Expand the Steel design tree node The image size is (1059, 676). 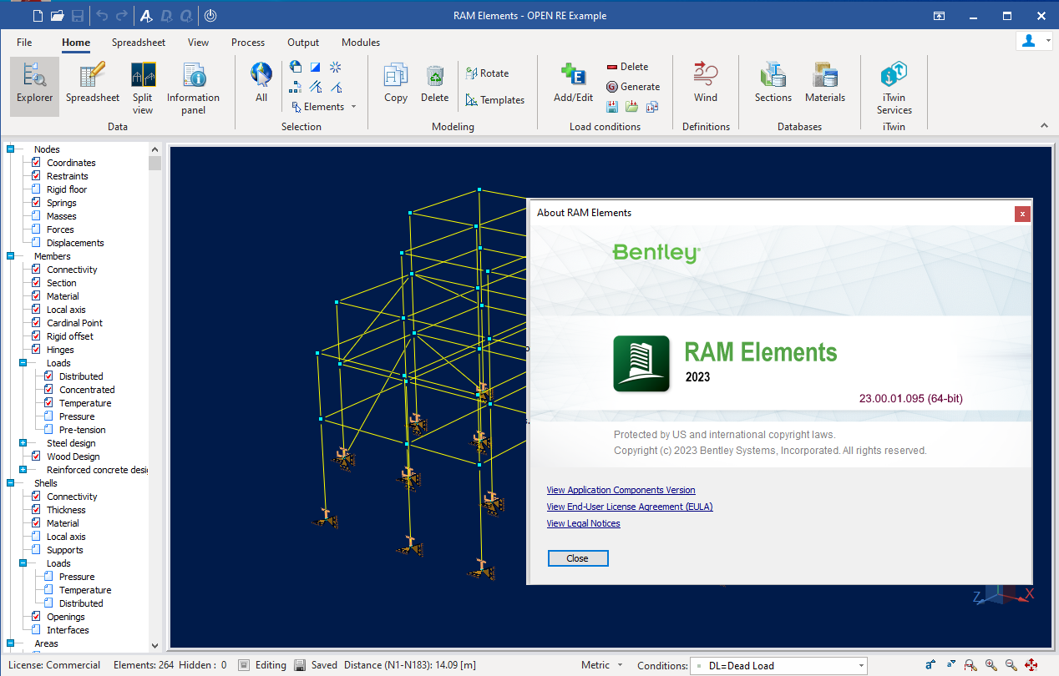23,443
